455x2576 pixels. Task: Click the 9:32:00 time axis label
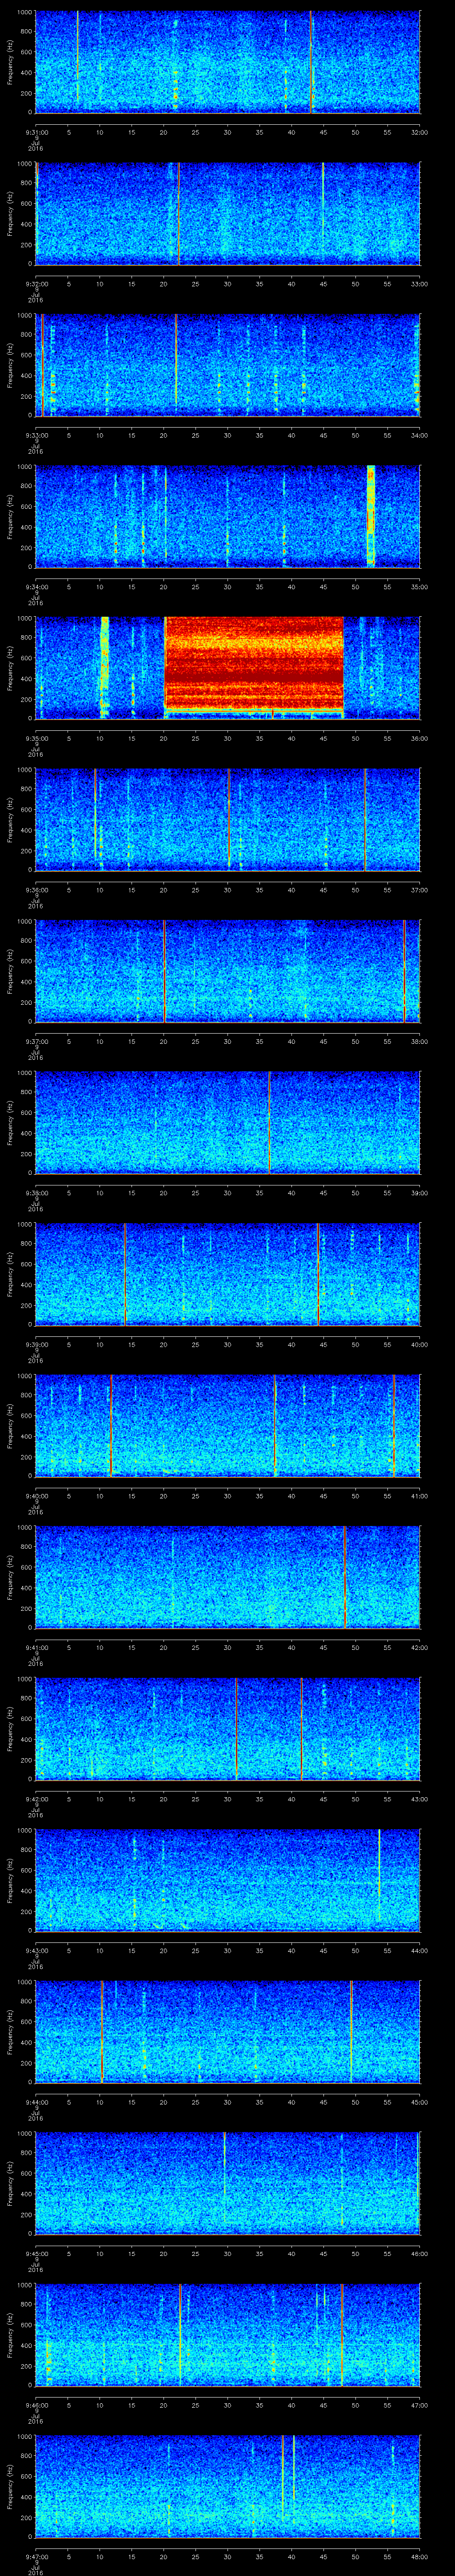pos(36,284)
